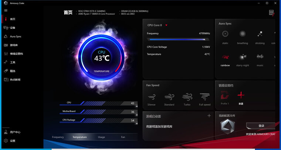This screenshot has width=281, height=150.
Task: Click the 1.184V core voltage value
Action: click(x=206, y=47)
